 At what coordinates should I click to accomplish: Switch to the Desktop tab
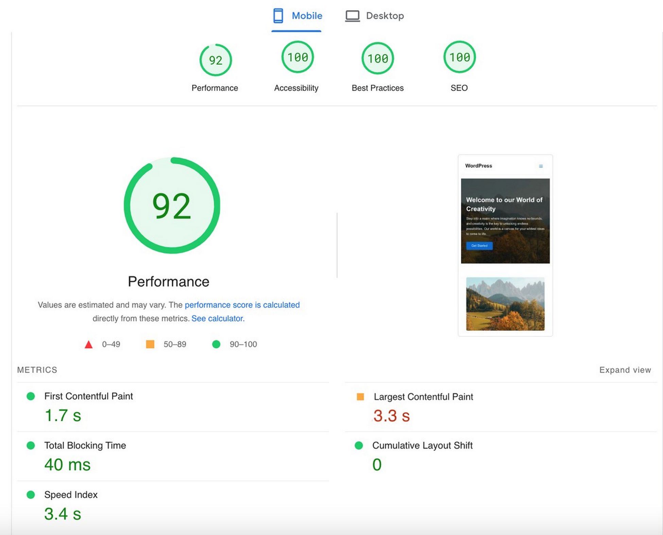click(374, 16)
